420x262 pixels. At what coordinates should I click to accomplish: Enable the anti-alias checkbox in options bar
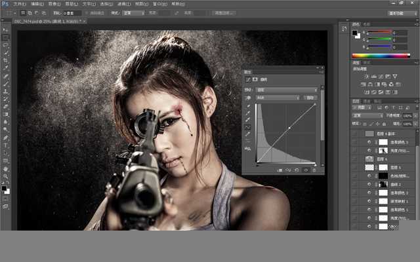point(87,13)
